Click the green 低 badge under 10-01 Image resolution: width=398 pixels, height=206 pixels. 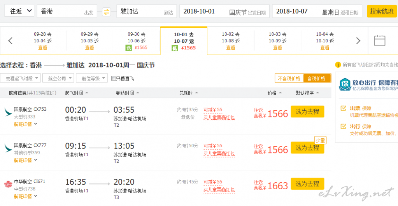point(175,48)
